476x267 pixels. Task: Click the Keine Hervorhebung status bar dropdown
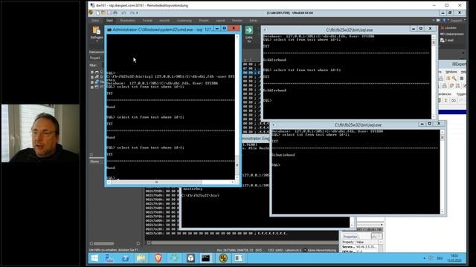pyautogui.click(x=321, y=251)
